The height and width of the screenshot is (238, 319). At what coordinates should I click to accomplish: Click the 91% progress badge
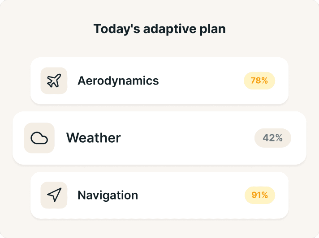click(x=259, y=195)
